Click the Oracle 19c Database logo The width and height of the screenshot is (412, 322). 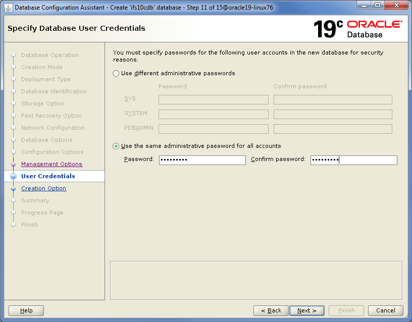click(x=357, y=29)
